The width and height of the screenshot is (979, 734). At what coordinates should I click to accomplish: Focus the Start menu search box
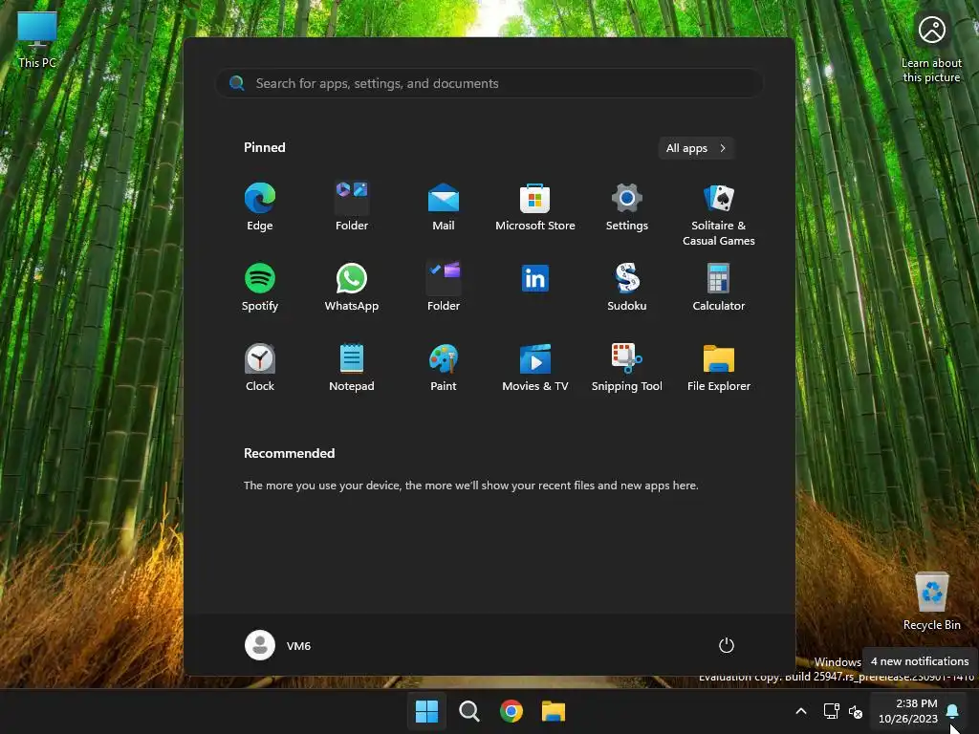point(489,83)
